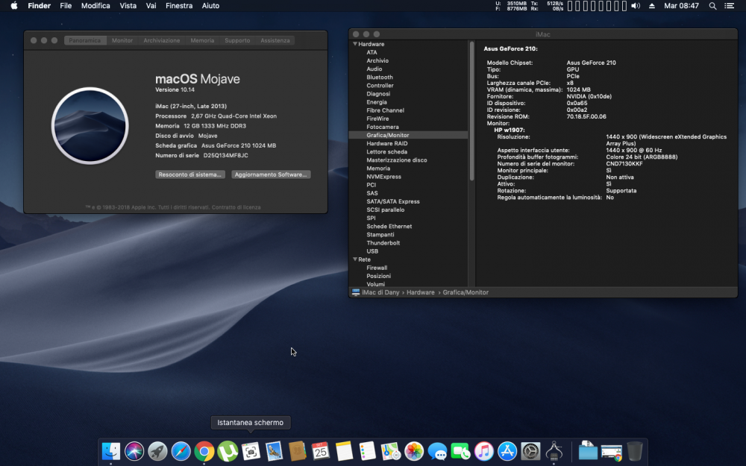Viewport: 746px width, 466px height.
Task: Open the Screenshot app in the dock
Action: click(251, 451)
